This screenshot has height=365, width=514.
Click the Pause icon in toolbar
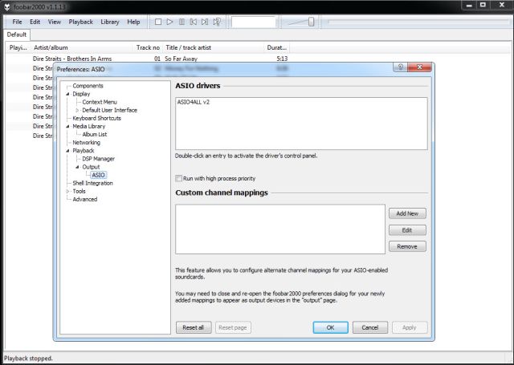coord(182,22)
